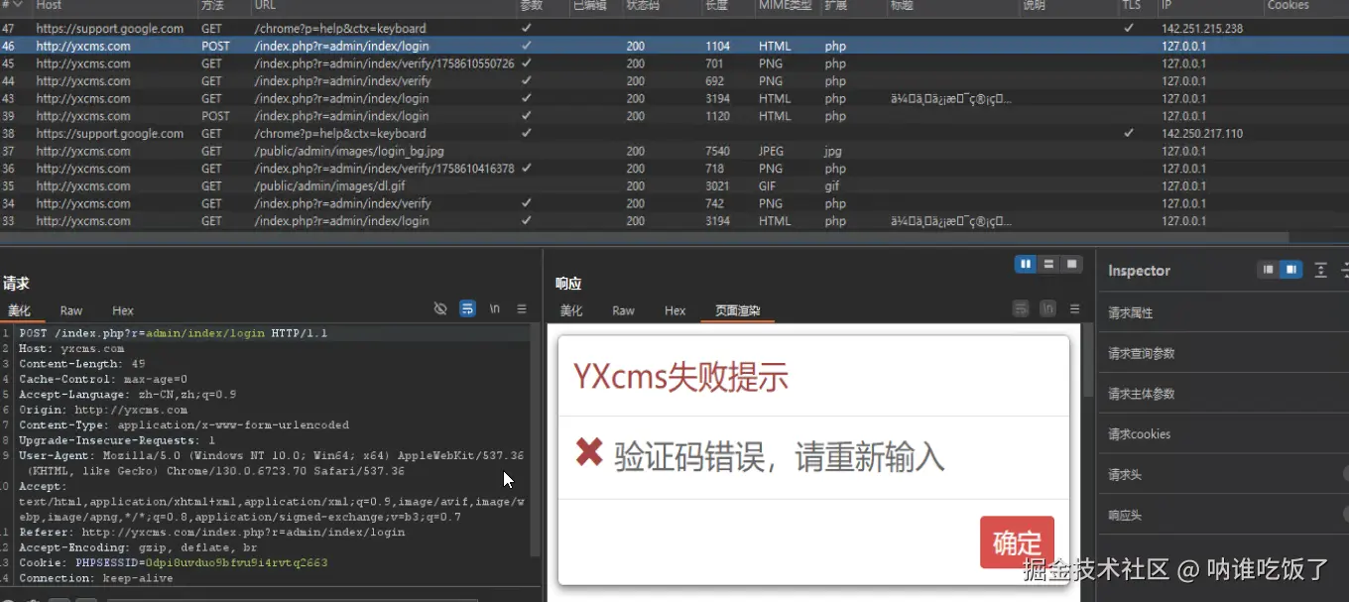Click the \n icon in response panel
Screen dimensions: 1349x602
[x=1047, y=309]
